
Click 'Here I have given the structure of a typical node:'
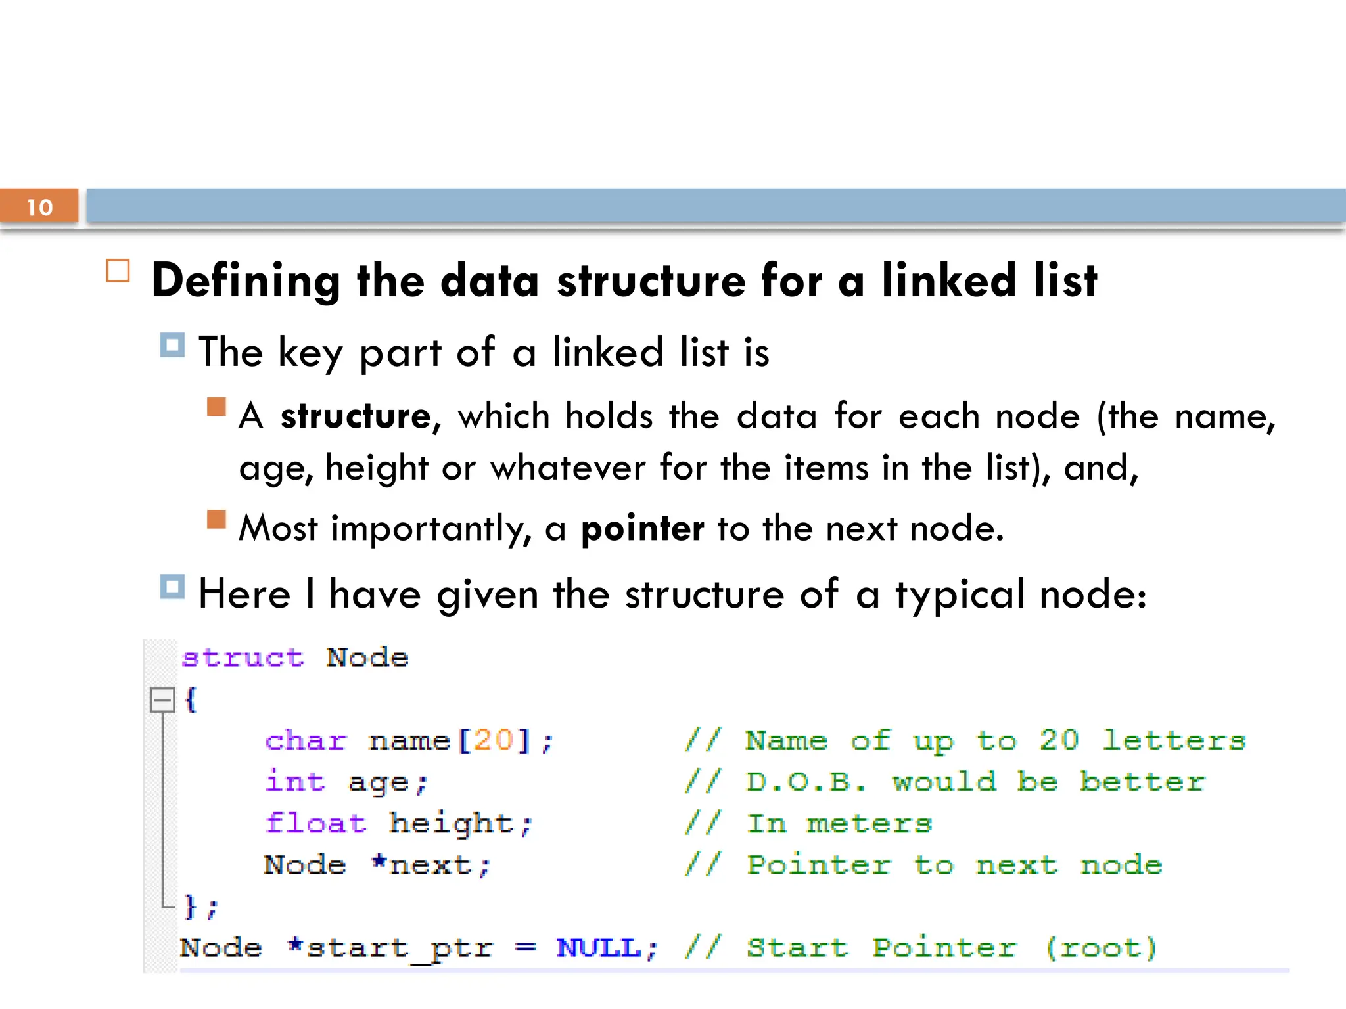[x=673, y=594]
